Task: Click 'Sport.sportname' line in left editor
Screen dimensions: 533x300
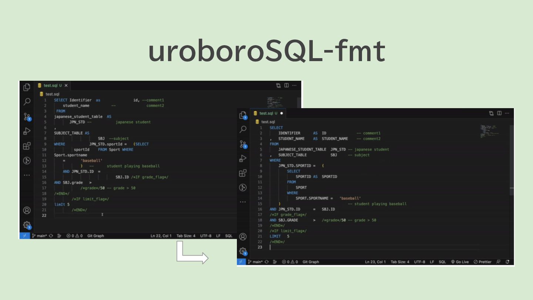Action: pos(71,155)
